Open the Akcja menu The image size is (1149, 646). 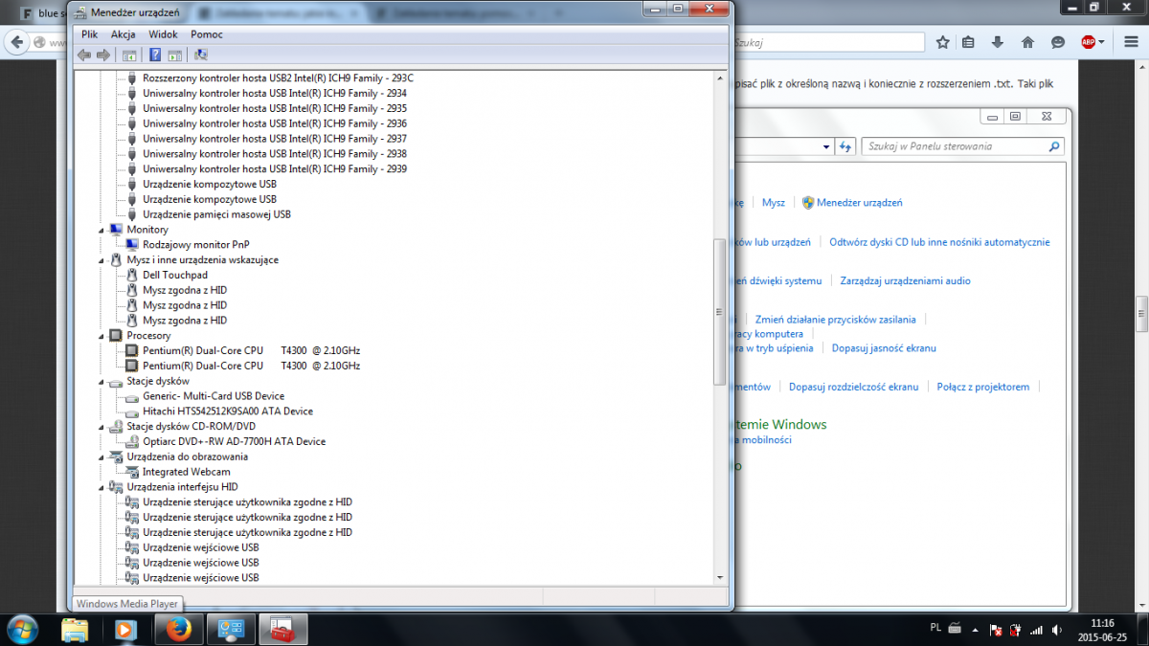tap(123, 34)
